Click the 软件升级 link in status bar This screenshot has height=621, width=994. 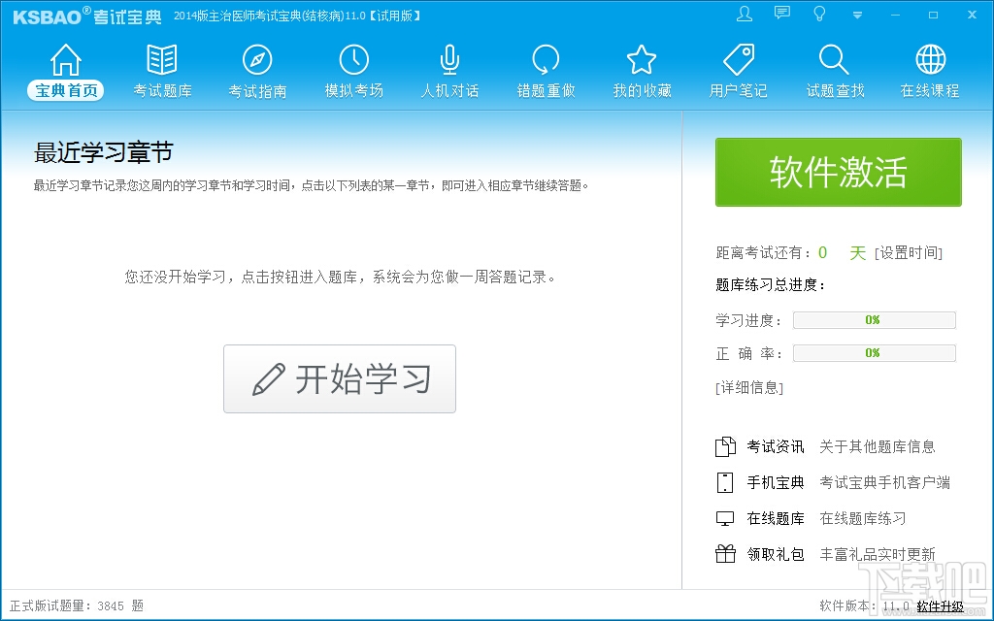940,606
